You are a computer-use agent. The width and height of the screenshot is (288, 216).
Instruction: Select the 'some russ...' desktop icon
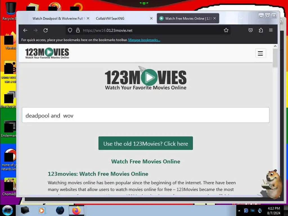9,72
